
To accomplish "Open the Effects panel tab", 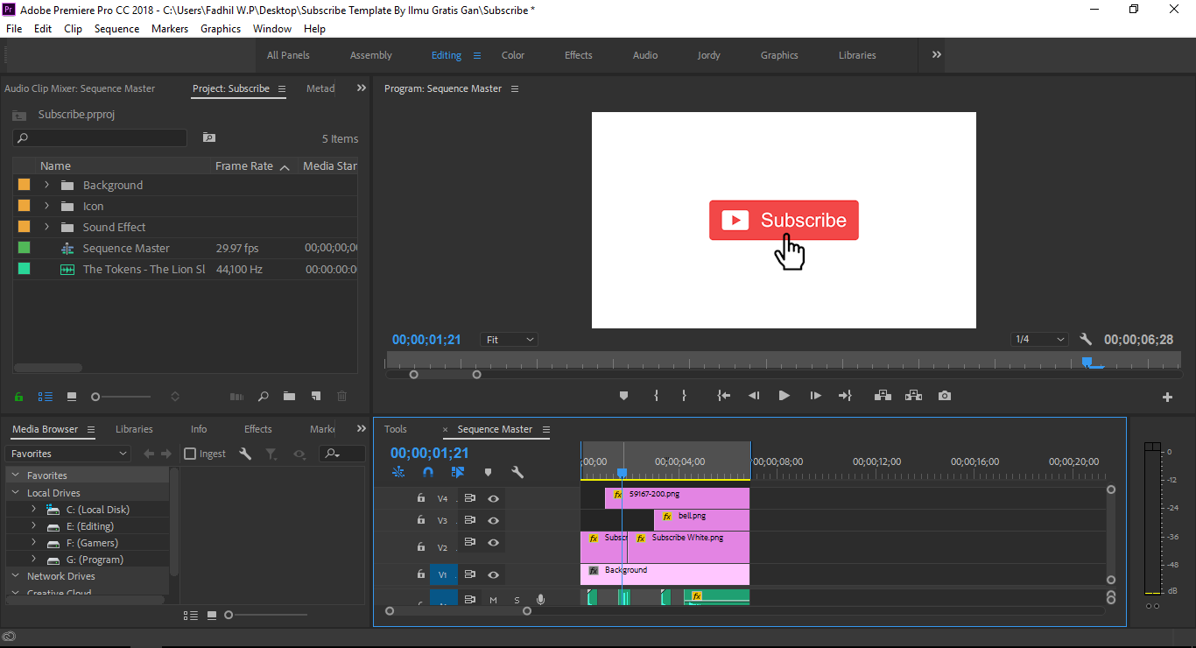I will pyautogui.click(x=257, y=429).
